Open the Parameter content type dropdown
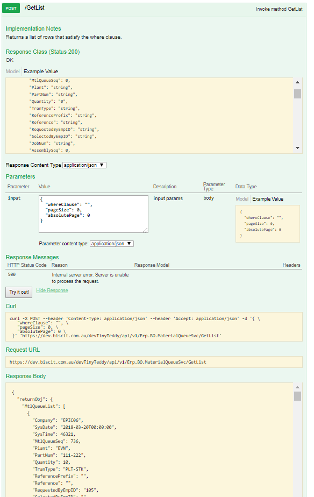The height and width of the screenshot is (497, 314). (111, 244)
